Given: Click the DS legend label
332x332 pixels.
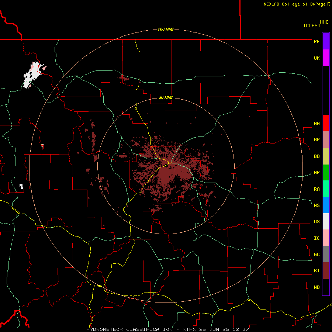Looking at the screenshot, I should [x=317, y=221].
